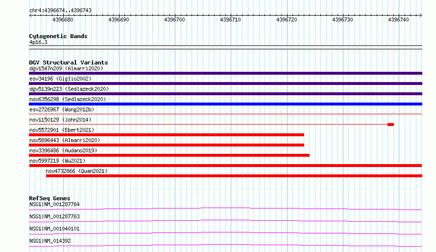The image size is (436, 252).
Task: Select NSG1|NM_001040101 transcript label
Action: point(54,229)
